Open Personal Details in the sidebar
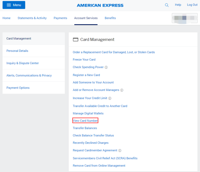This screenshot has width=200, height=172. 34,51
